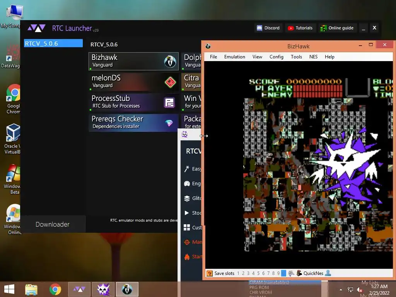The width and height of the screenshot is (396, 297).
Task: Click the QuickNes core icon
Action: (x=299, y=273)
